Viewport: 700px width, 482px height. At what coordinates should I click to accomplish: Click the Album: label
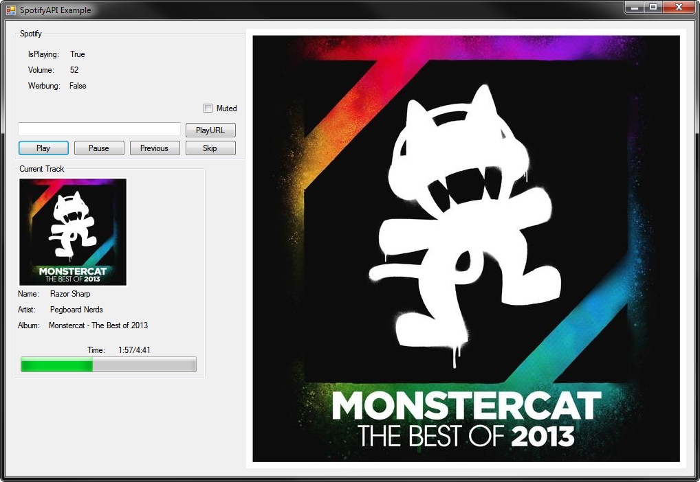pos(29,325)
